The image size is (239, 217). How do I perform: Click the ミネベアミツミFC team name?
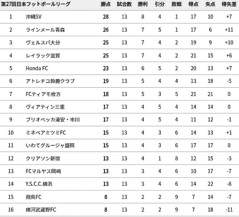click(x=46, y=133)
